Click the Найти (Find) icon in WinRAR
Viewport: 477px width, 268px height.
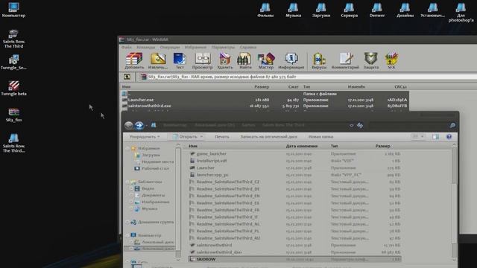point(245,61)
